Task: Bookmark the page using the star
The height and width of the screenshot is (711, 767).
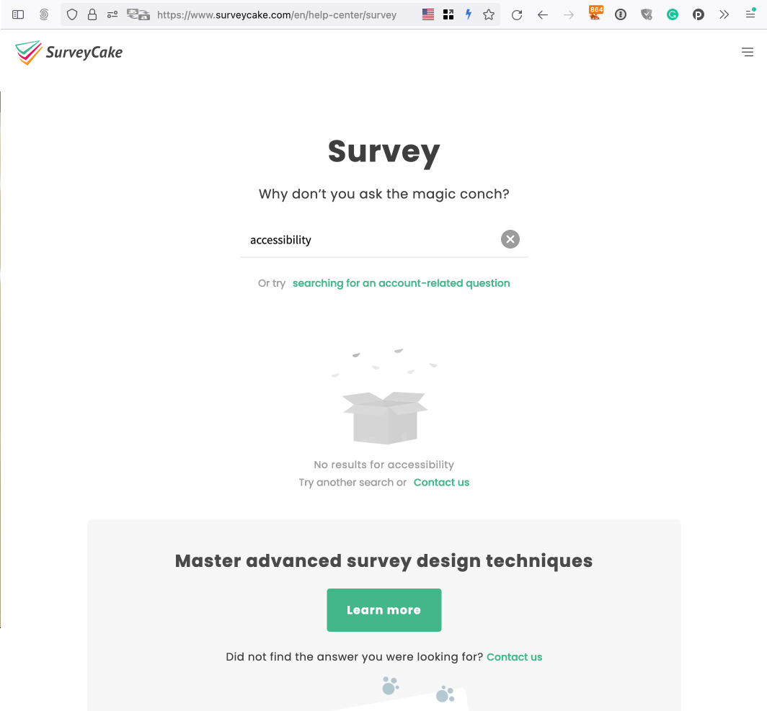Action: [x=489, y=14]
